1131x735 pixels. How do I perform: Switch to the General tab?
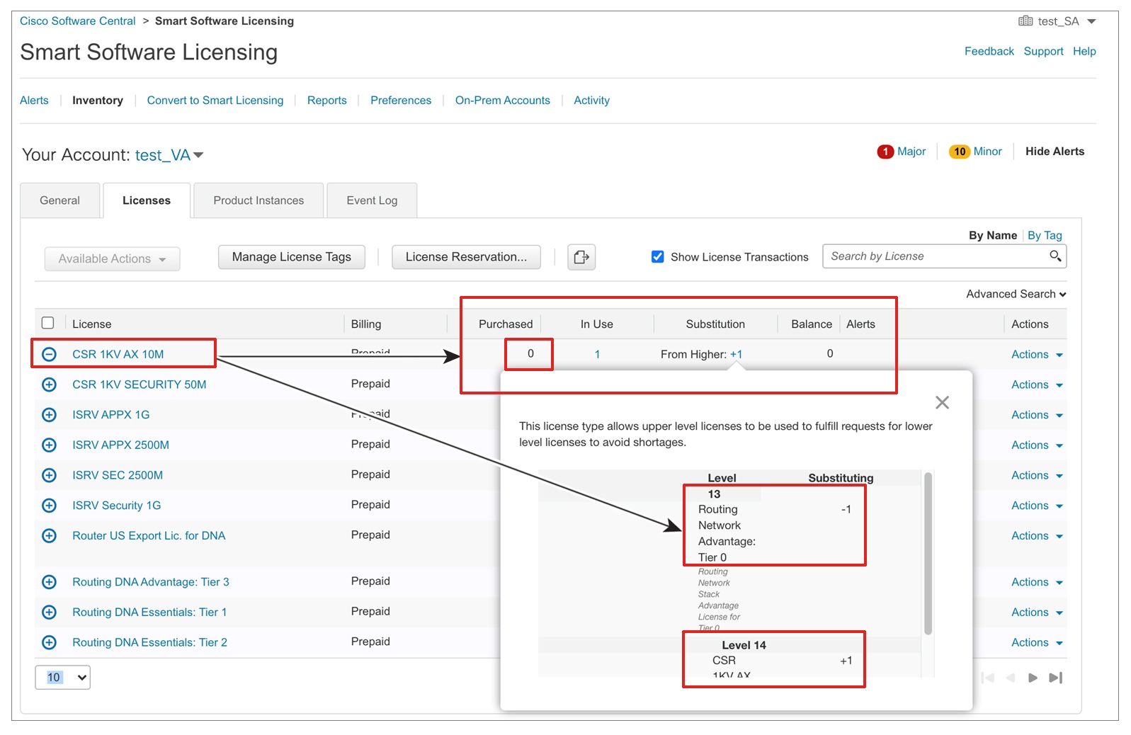tap(60, 200)
